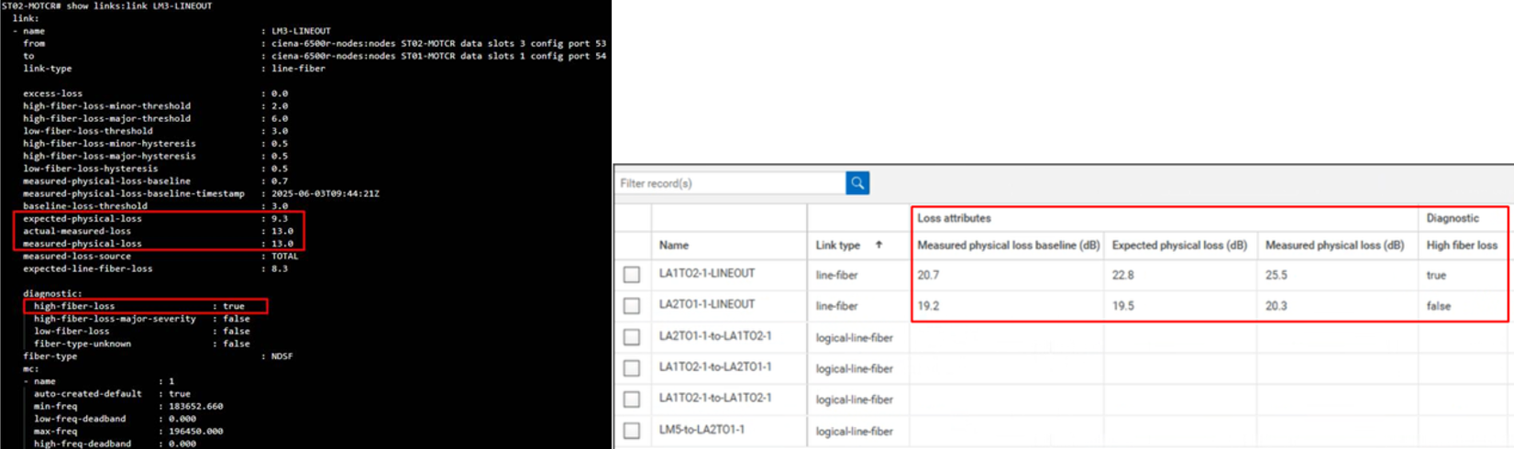Viewport: 1514px width, 449px height.
Task: Click the terminal max-freq 196450.000 line
Action: tap(127, 431)
